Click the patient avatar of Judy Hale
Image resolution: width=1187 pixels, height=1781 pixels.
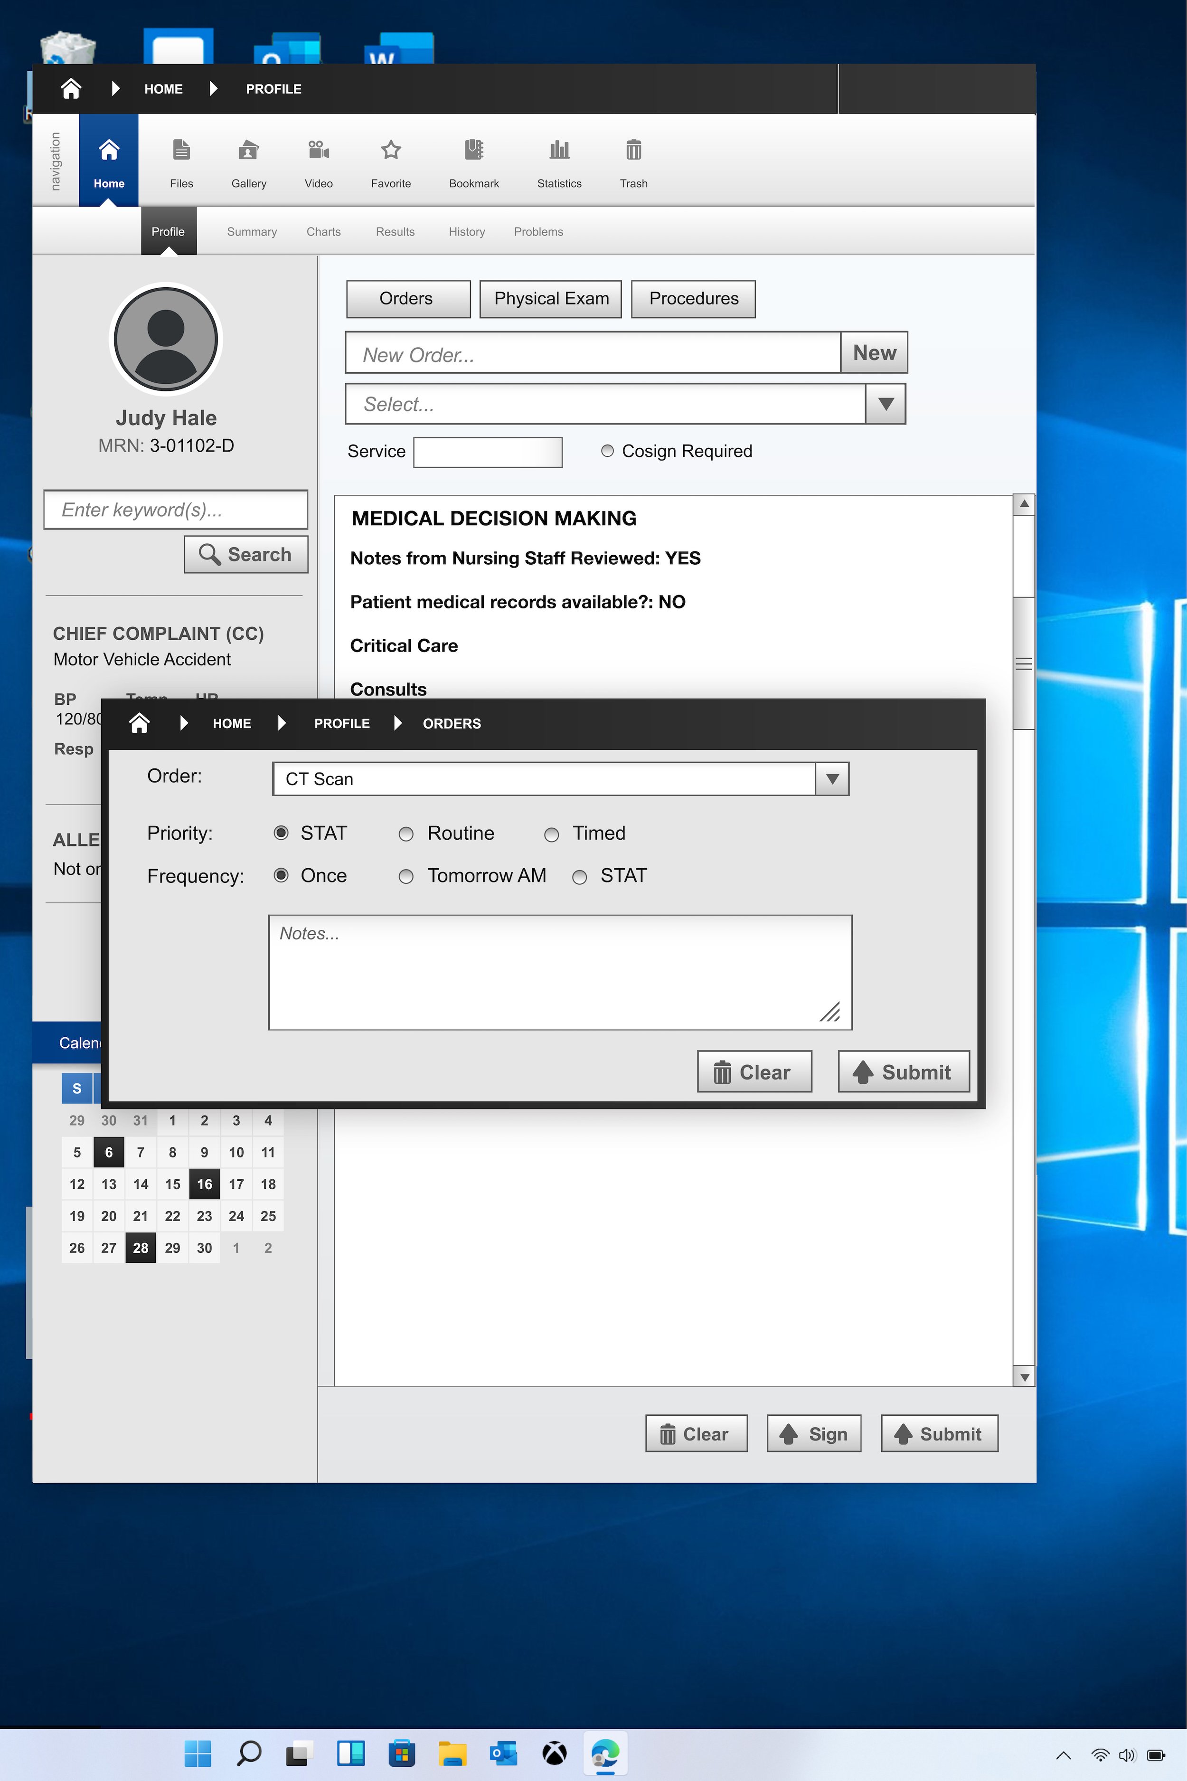(166, 339)
